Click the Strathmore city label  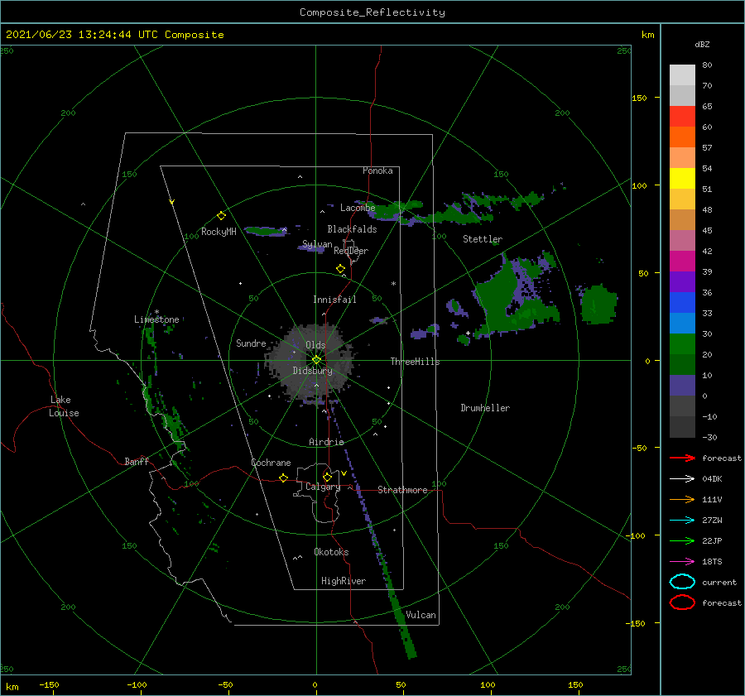click(x=402, y=490)
